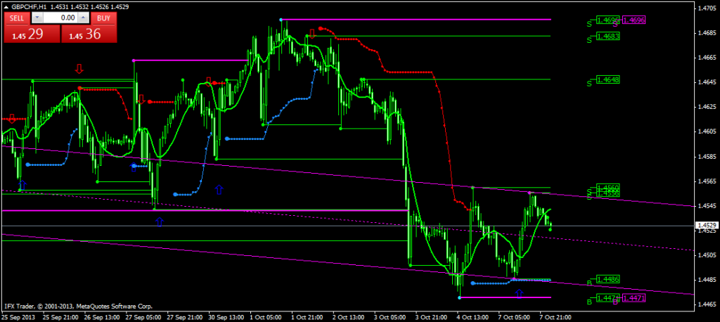Click the 25 Sep 2013 date axis label
The height and width of the screenshot is (322, 720).
pos(19,316)
